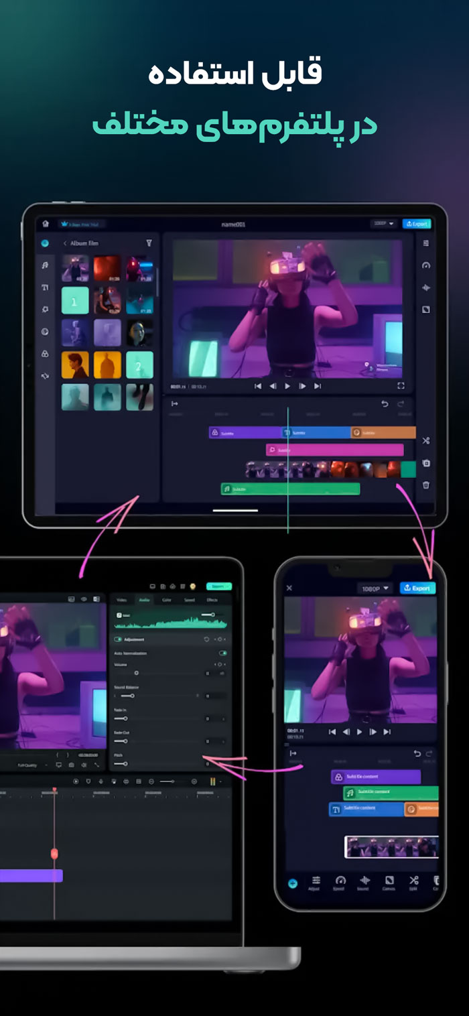469x1016 pixels.
Task: Tap the Speed gauge icon on the phone toolbar
Action: (x=340, y=881)
